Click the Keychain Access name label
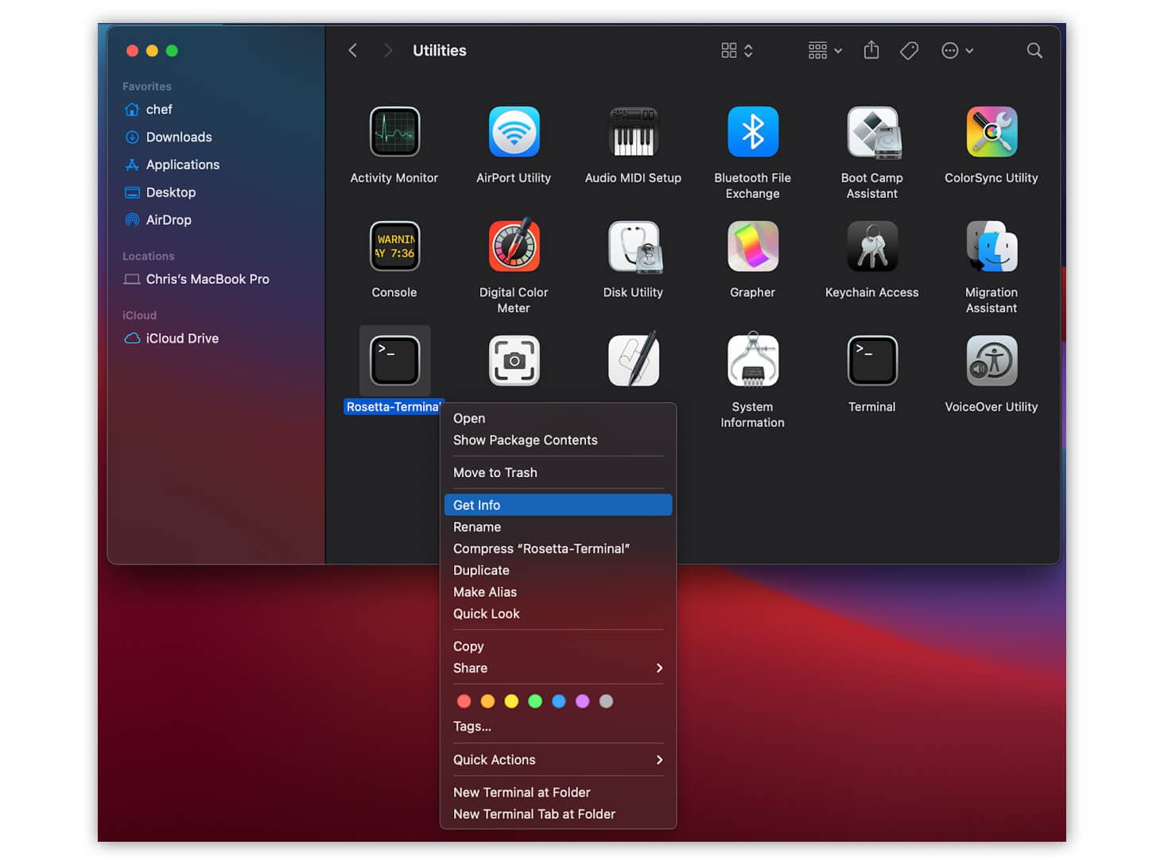Screen dimensions: 1164x864 [x=872, y=293]
